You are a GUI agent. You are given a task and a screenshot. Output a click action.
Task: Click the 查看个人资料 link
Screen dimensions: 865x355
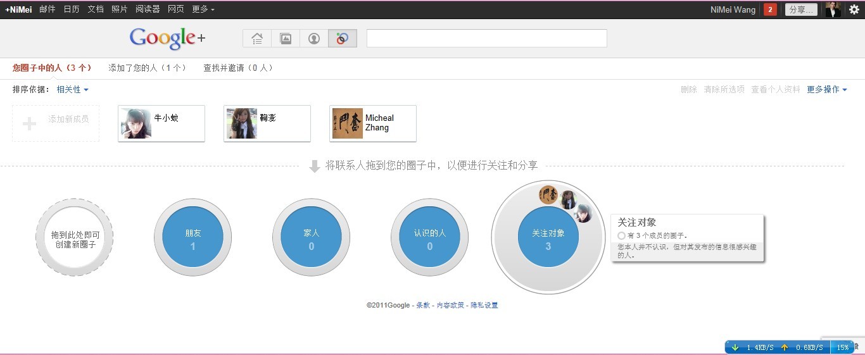coord(776,90)
